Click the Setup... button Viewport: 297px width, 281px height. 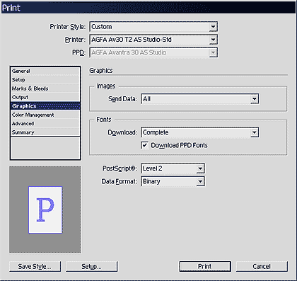91,266
